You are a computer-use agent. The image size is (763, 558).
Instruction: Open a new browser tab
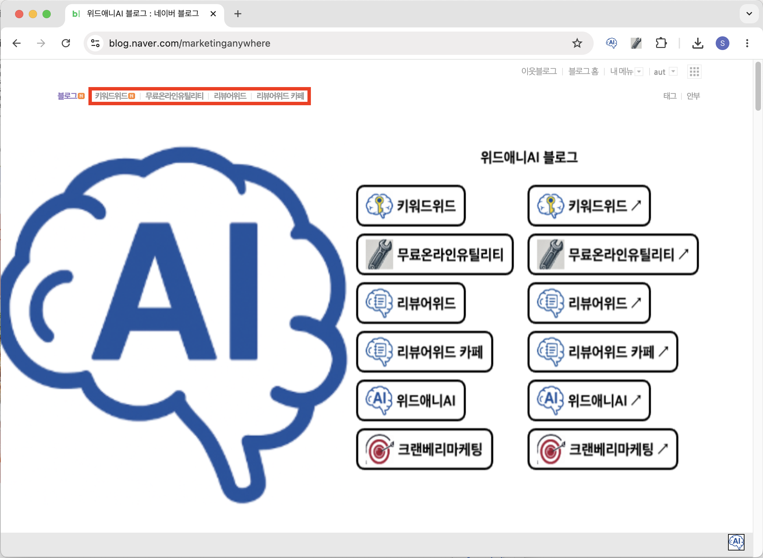[x=238, y=14]
